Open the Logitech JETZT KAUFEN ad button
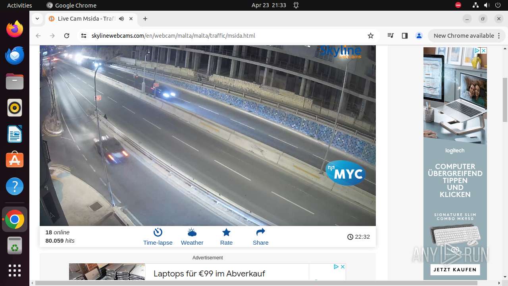508x286 pixels. [x=455, y=270]
